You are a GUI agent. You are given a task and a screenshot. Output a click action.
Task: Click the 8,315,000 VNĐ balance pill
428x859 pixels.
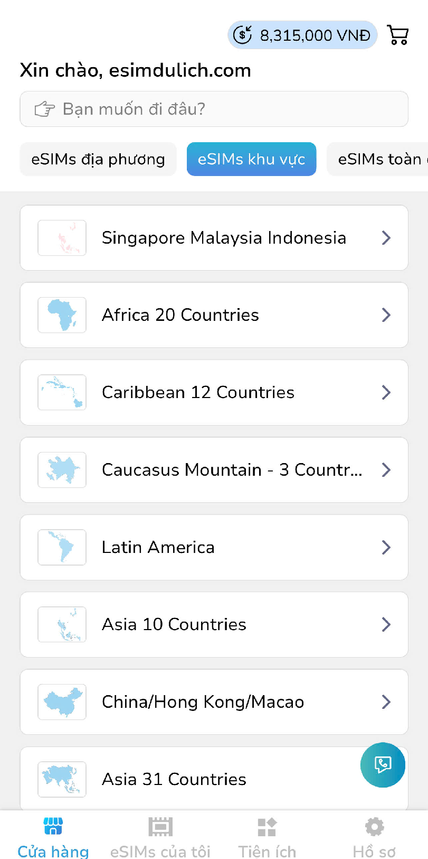coord(315,35)
